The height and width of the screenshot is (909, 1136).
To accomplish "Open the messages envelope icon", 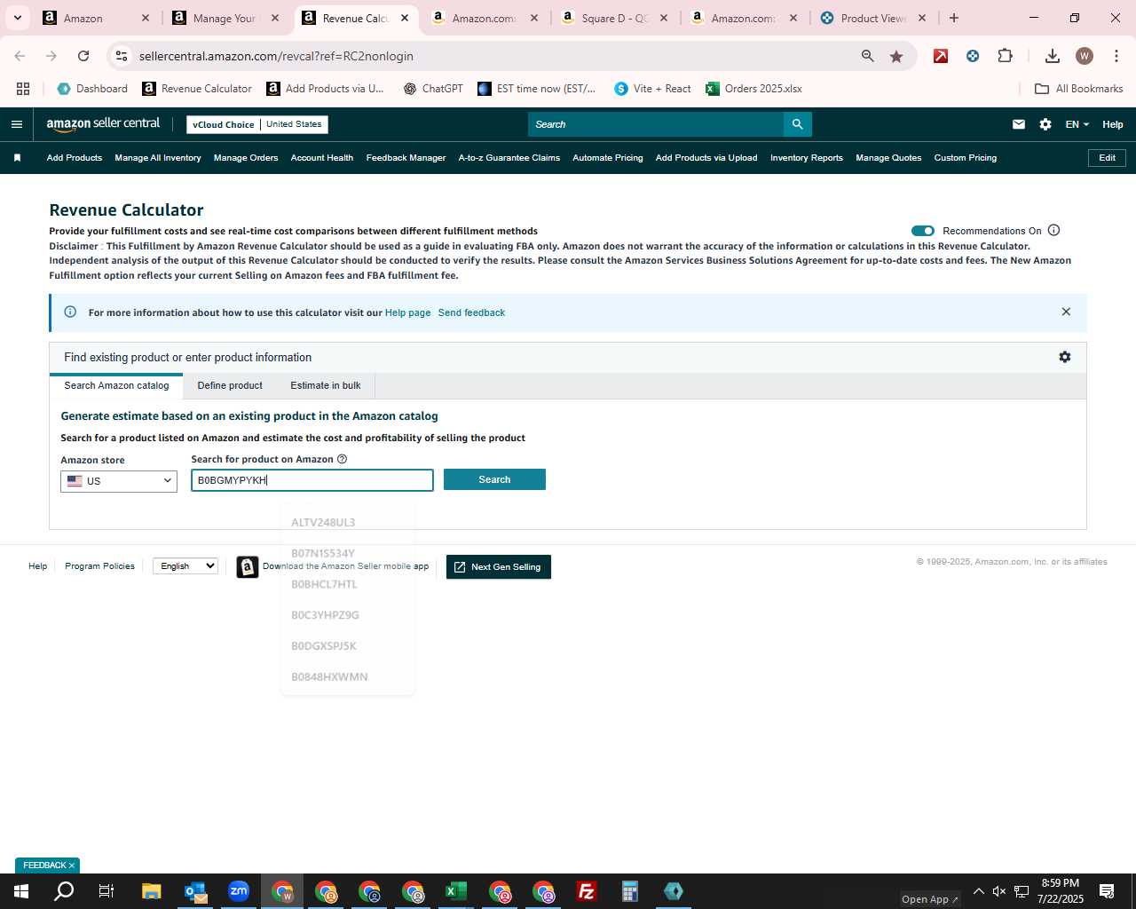I will pos(1019,124).
